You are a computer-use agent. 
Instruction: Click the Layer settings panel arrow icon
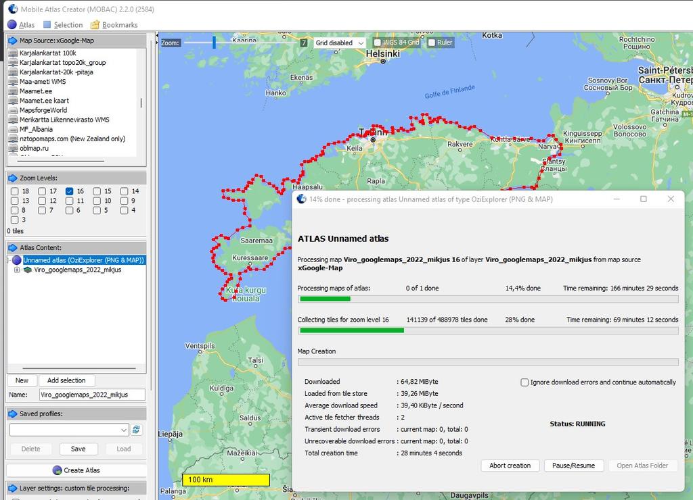coord(13,488)
